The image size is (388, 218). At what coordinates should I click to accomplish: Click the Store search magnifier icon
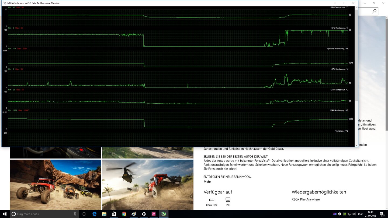[374, 11]
